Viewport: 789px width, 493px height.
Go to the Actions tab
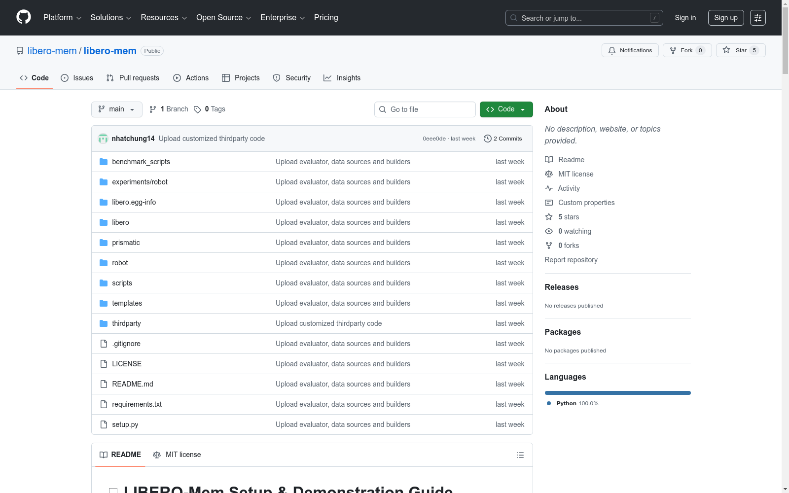pyautogui.click(x=191, y=78)
